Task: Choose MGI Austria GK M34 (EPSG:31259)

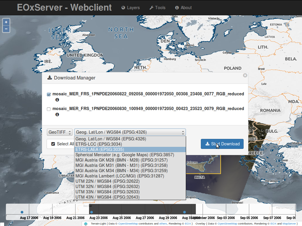Action: click(130, 171)
